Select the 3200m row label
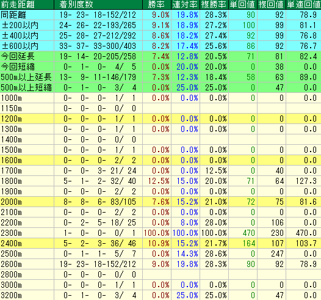The width and height of the screenshot is (321, 300). tap(11, 295)
